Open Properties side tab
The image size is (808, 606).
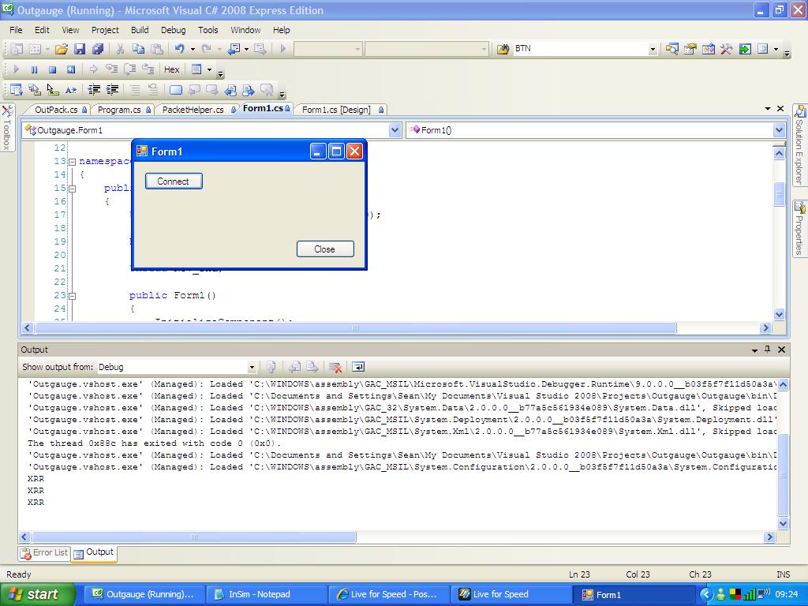pos(799,229)
